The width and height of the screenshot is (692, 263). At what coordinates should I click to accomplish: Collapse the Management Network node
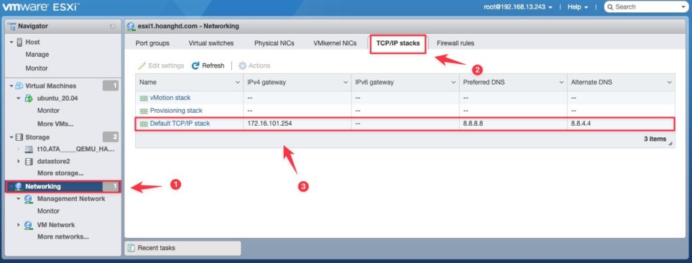(18, 199)
